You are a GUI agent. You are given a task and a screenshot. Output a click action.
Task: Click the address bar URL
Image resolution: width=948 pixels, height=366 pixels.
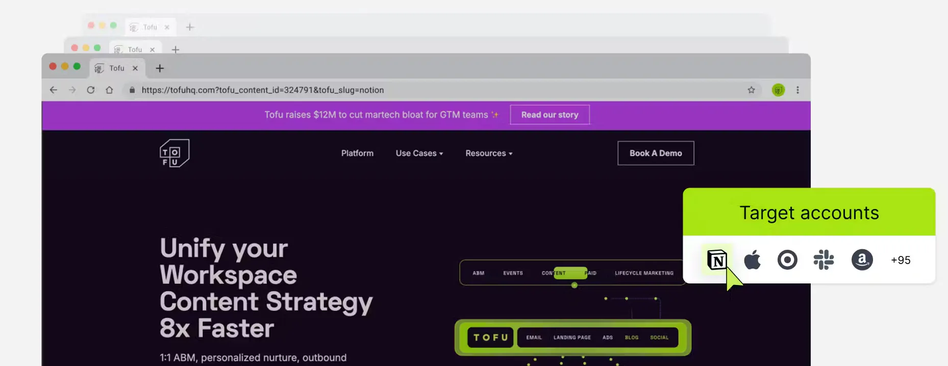(x=263, y=90)
